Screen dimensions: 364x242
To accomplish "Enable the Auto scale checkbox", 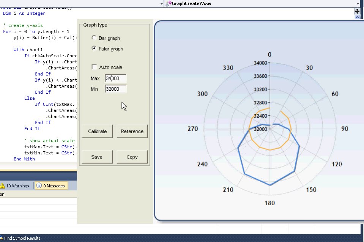I will (x=94, y=67).
